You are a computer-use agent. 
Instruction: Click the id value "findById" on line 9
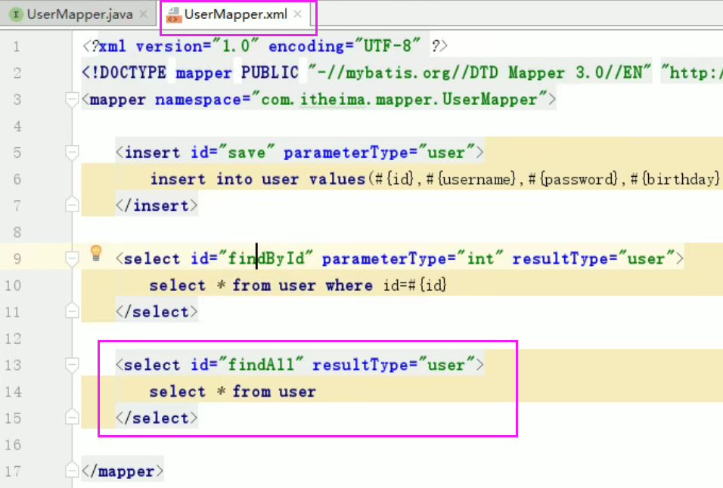(266, 259)
